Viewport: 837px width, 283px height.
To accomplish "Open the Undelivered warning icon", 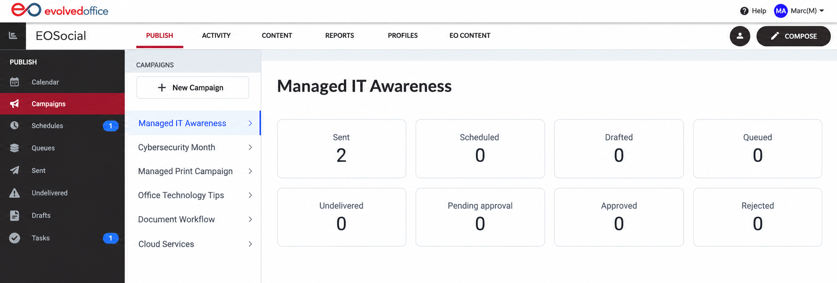I will (x=14, y=193).
